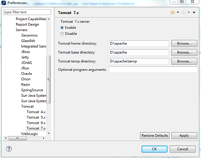Maximize the Preferences window

point(182,2)
